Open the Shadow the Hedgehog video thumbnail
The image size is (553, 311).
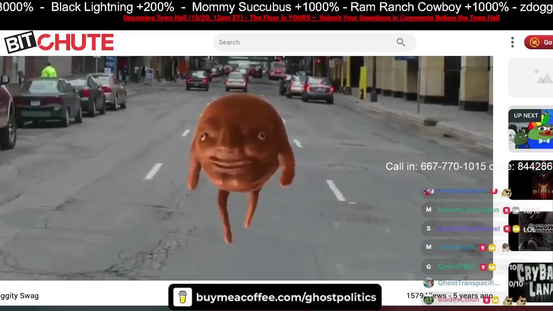(531, 232)
